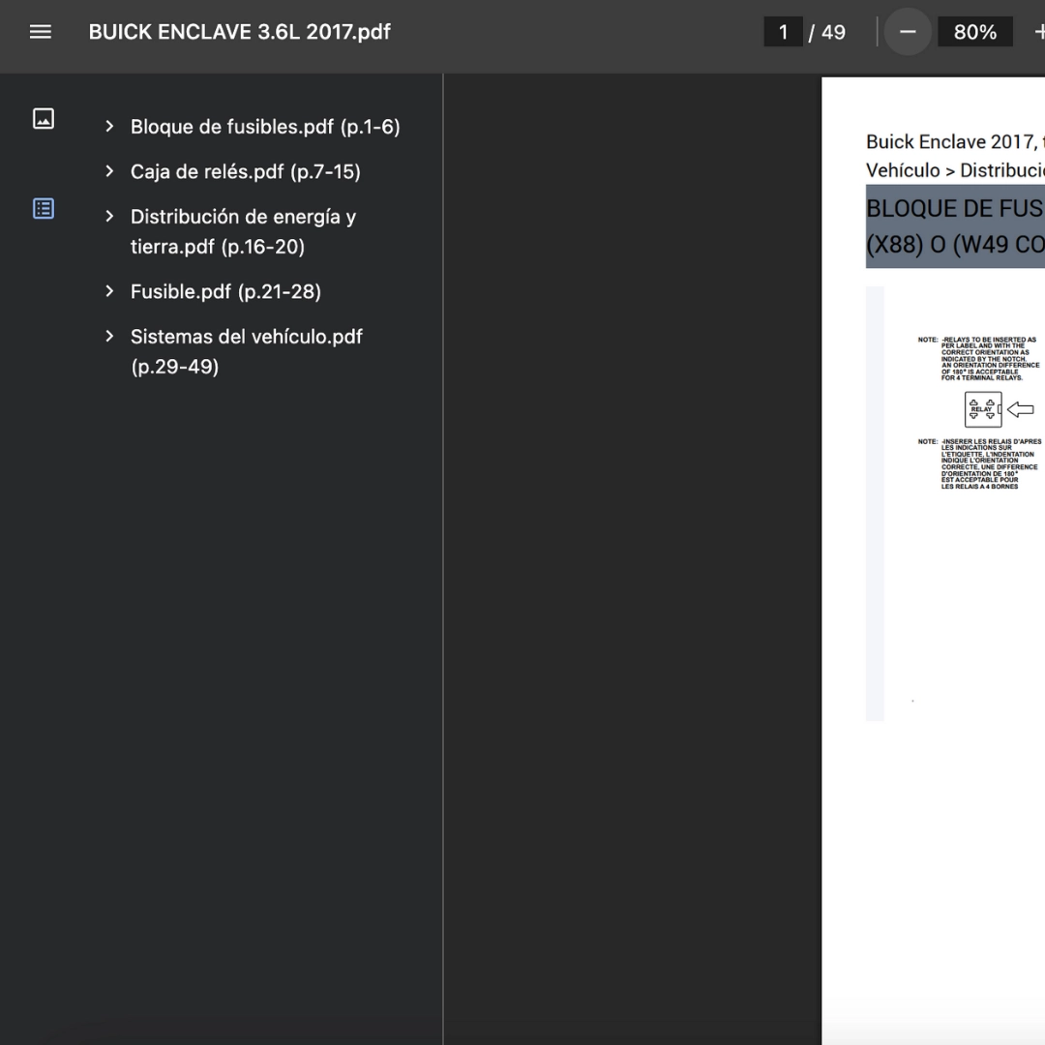The image size is (1045, 1045).
Task: Expand Fusible.pdf outline entry
Action: (110, 291)
